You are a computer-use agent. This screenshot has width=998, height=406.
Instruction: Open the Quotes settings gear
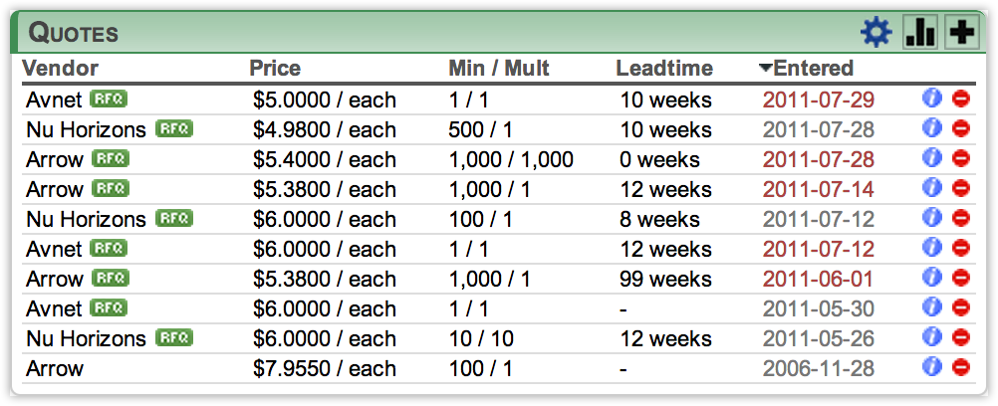point(876,33)
